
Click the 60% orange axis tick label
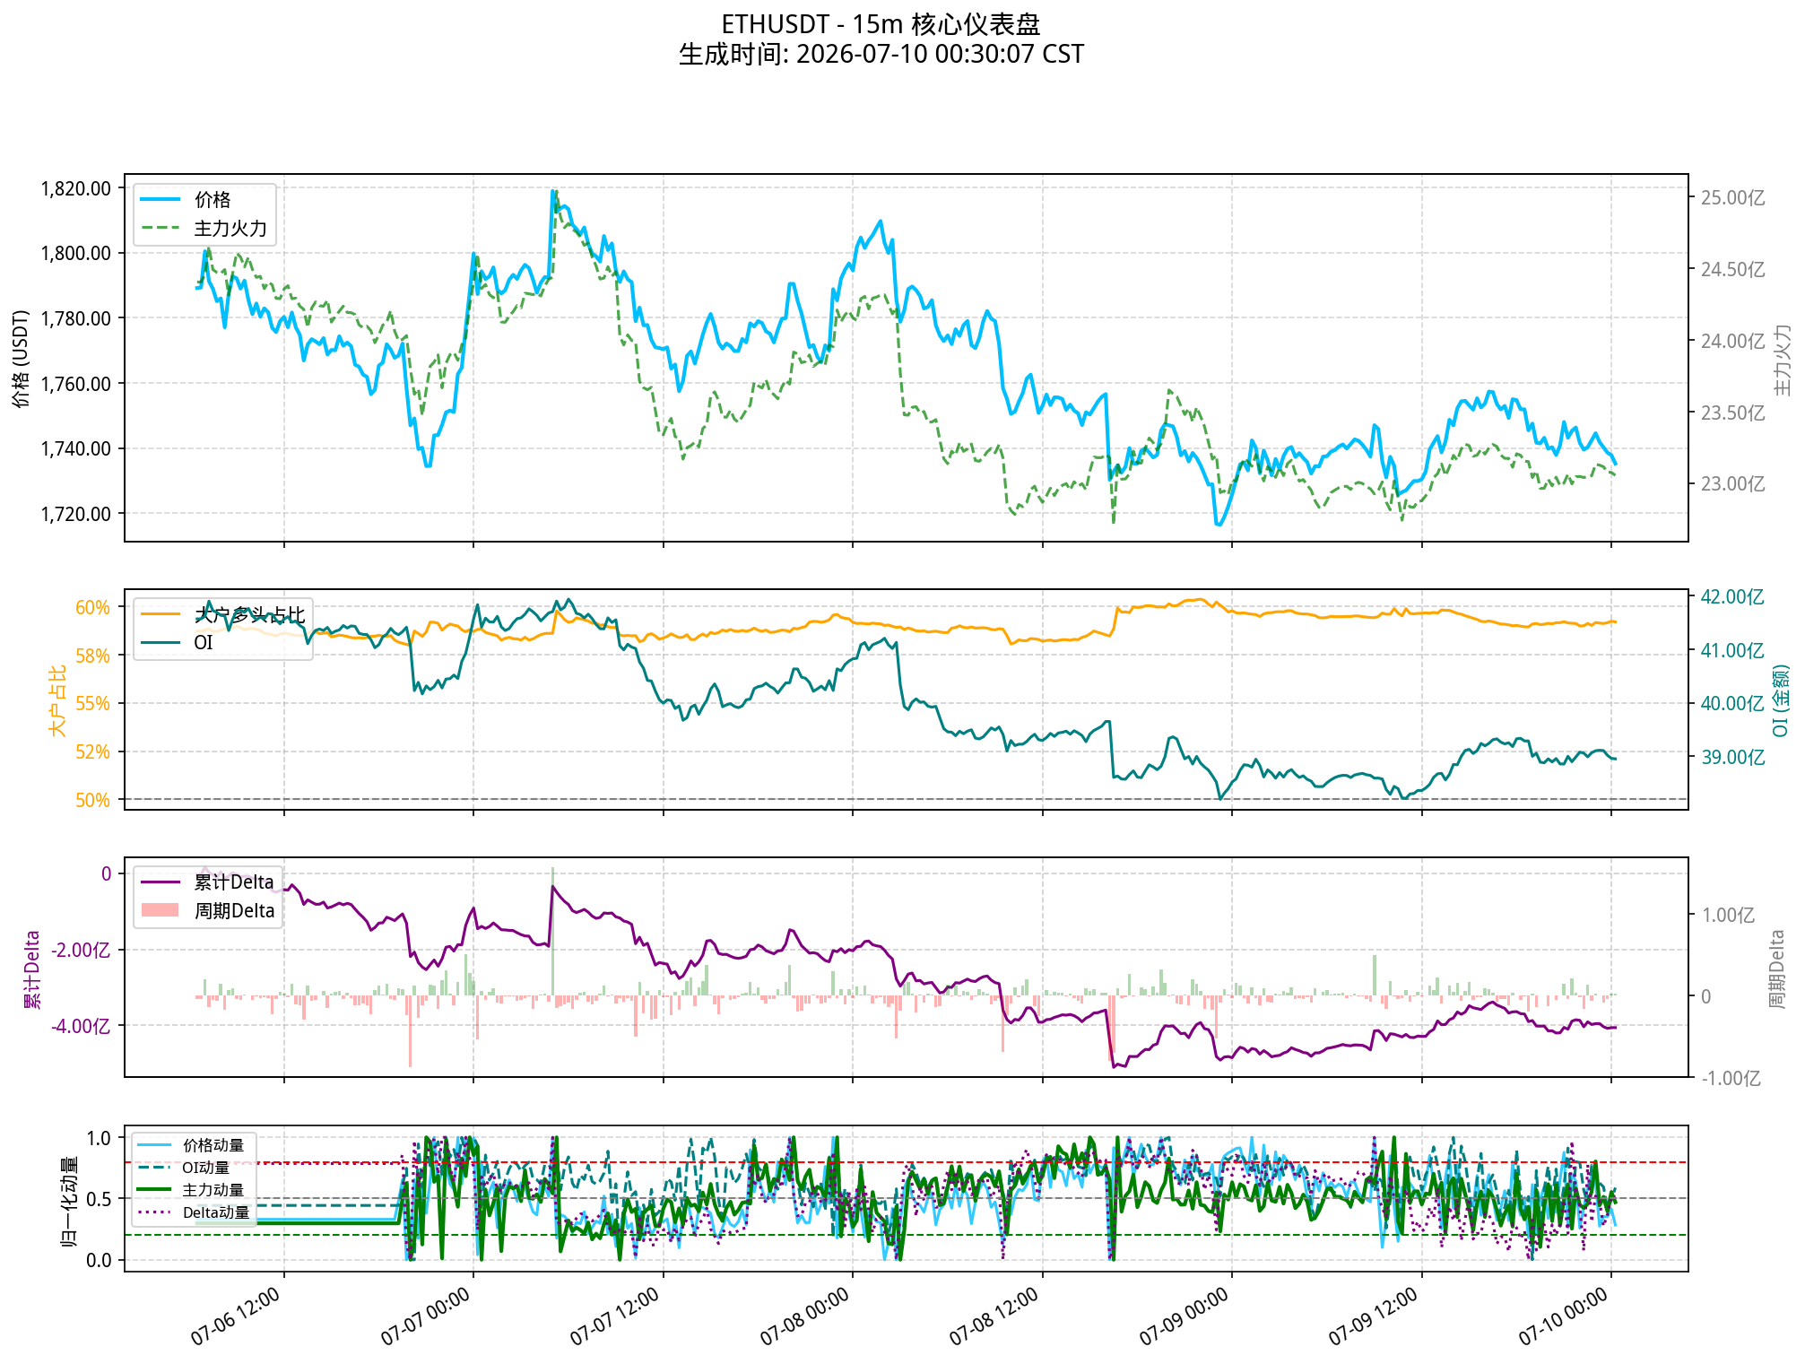click(x=92, y=607)
